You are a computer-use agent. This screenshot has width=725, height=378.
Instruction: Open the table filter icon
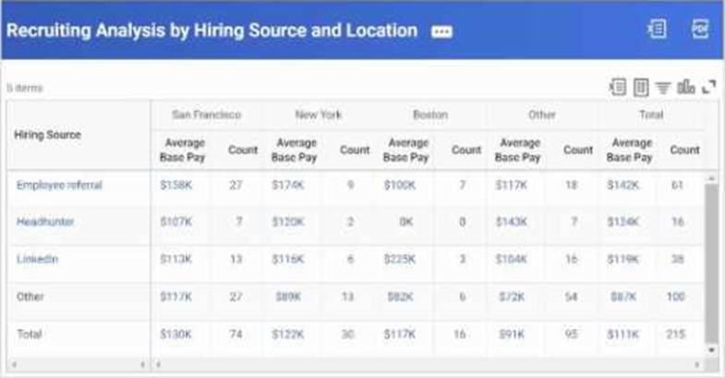click(x=663, y=88)
